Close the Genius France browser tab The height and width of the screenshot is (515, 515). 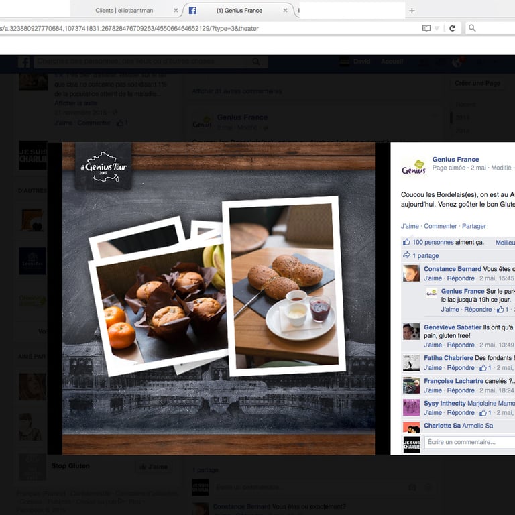pyautogui.click(x=285, y=11)
